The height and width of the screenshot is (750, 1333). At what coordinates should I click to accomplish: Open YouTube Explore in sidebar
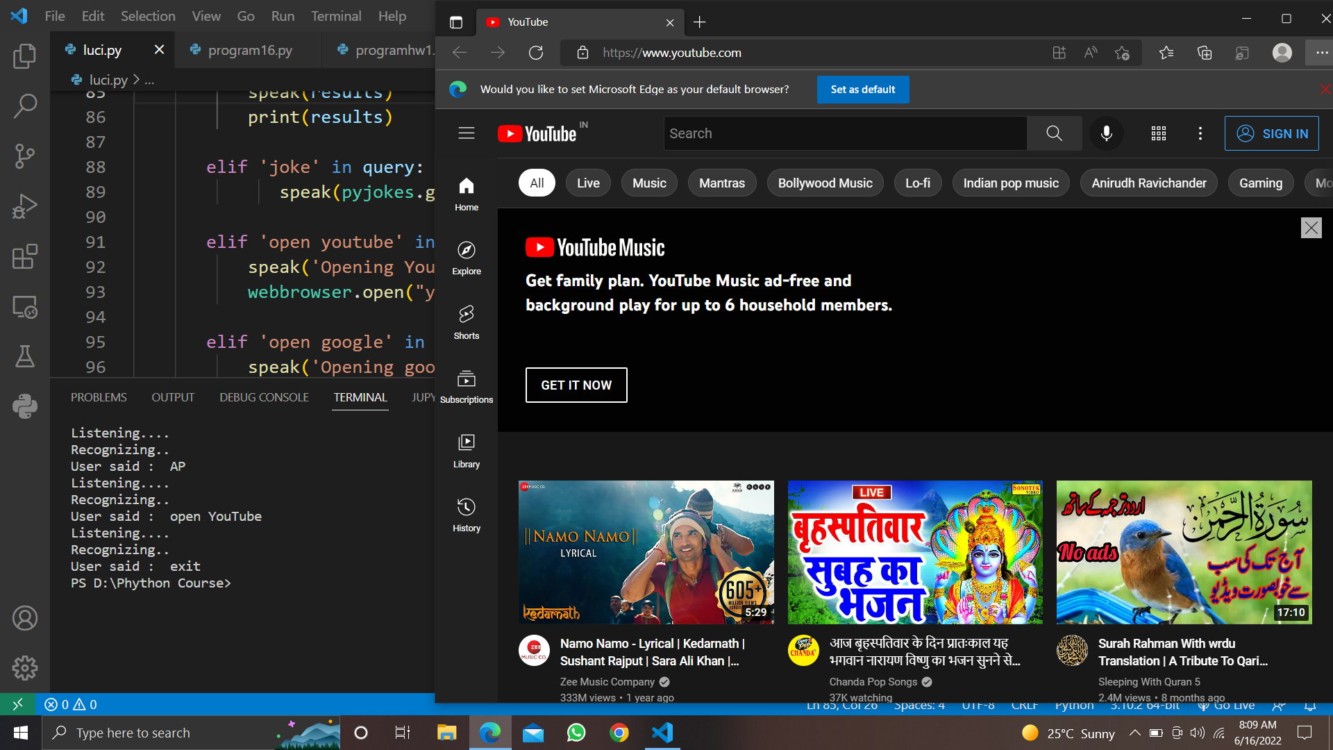coord(467,258)
